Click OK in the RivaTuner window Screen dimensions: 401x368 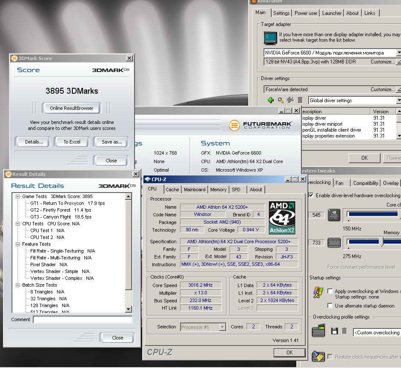(x=364, y=158)
